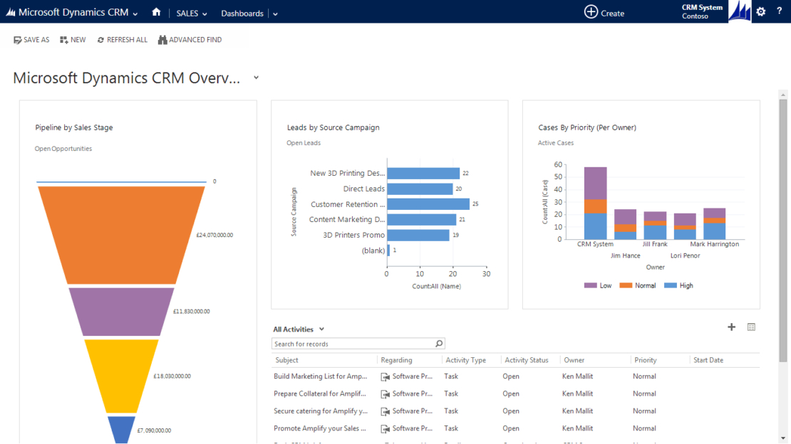
Task: Click the plus icon to add an activity
Action: (x=731, y=327)
